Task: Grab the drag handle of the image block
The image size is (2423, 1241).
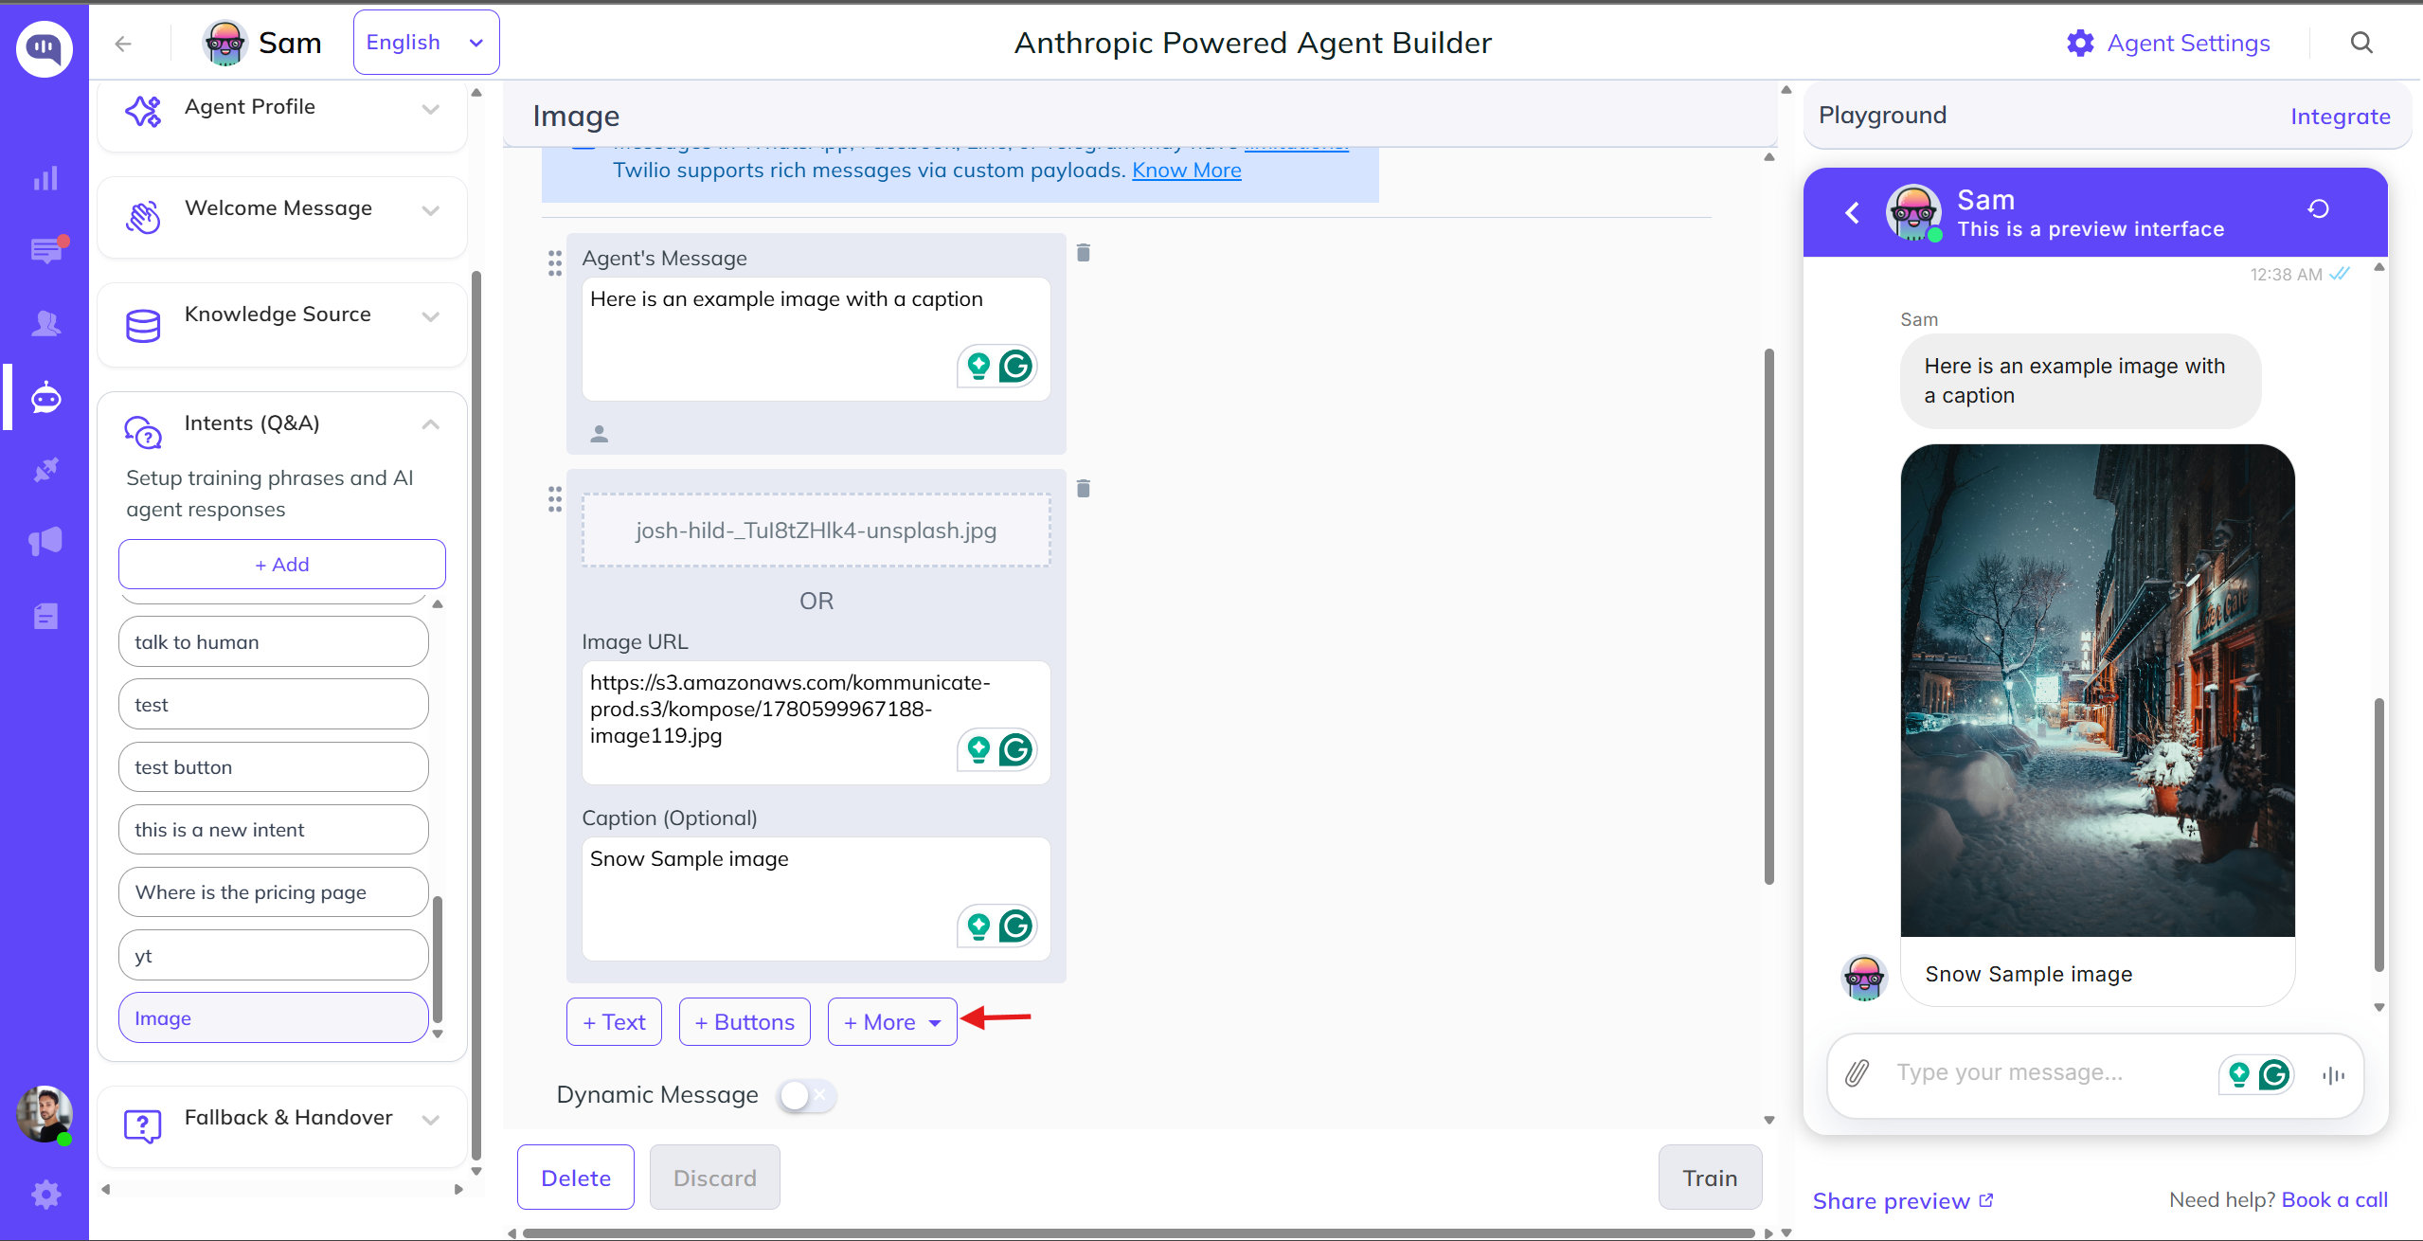Action: pyautogui.click(x=555, y=499)
